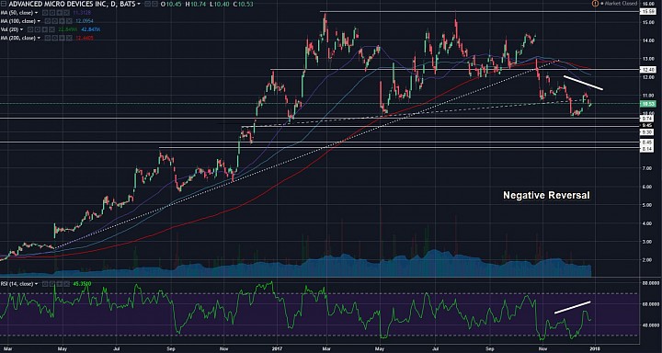Collapse the legend box beside ADVANCED MICRO DEVICES
The height and width of the screenshot is (353, 662).
[4, 4]
